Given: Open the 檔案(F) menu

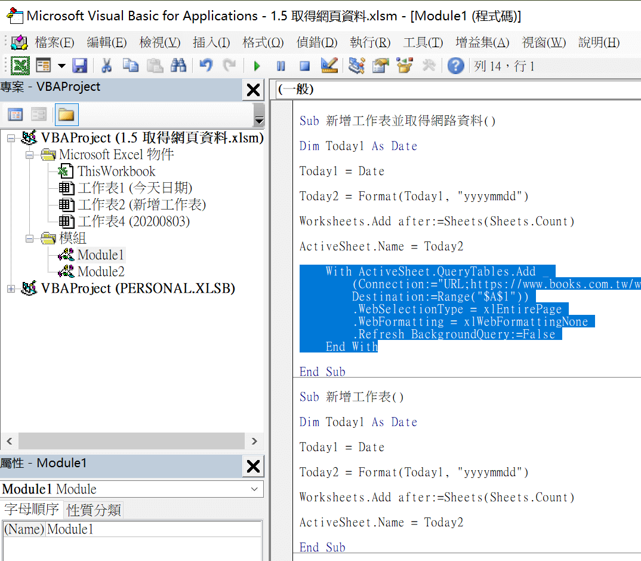Looking at the screenshot, I should (x=54, y=42).
